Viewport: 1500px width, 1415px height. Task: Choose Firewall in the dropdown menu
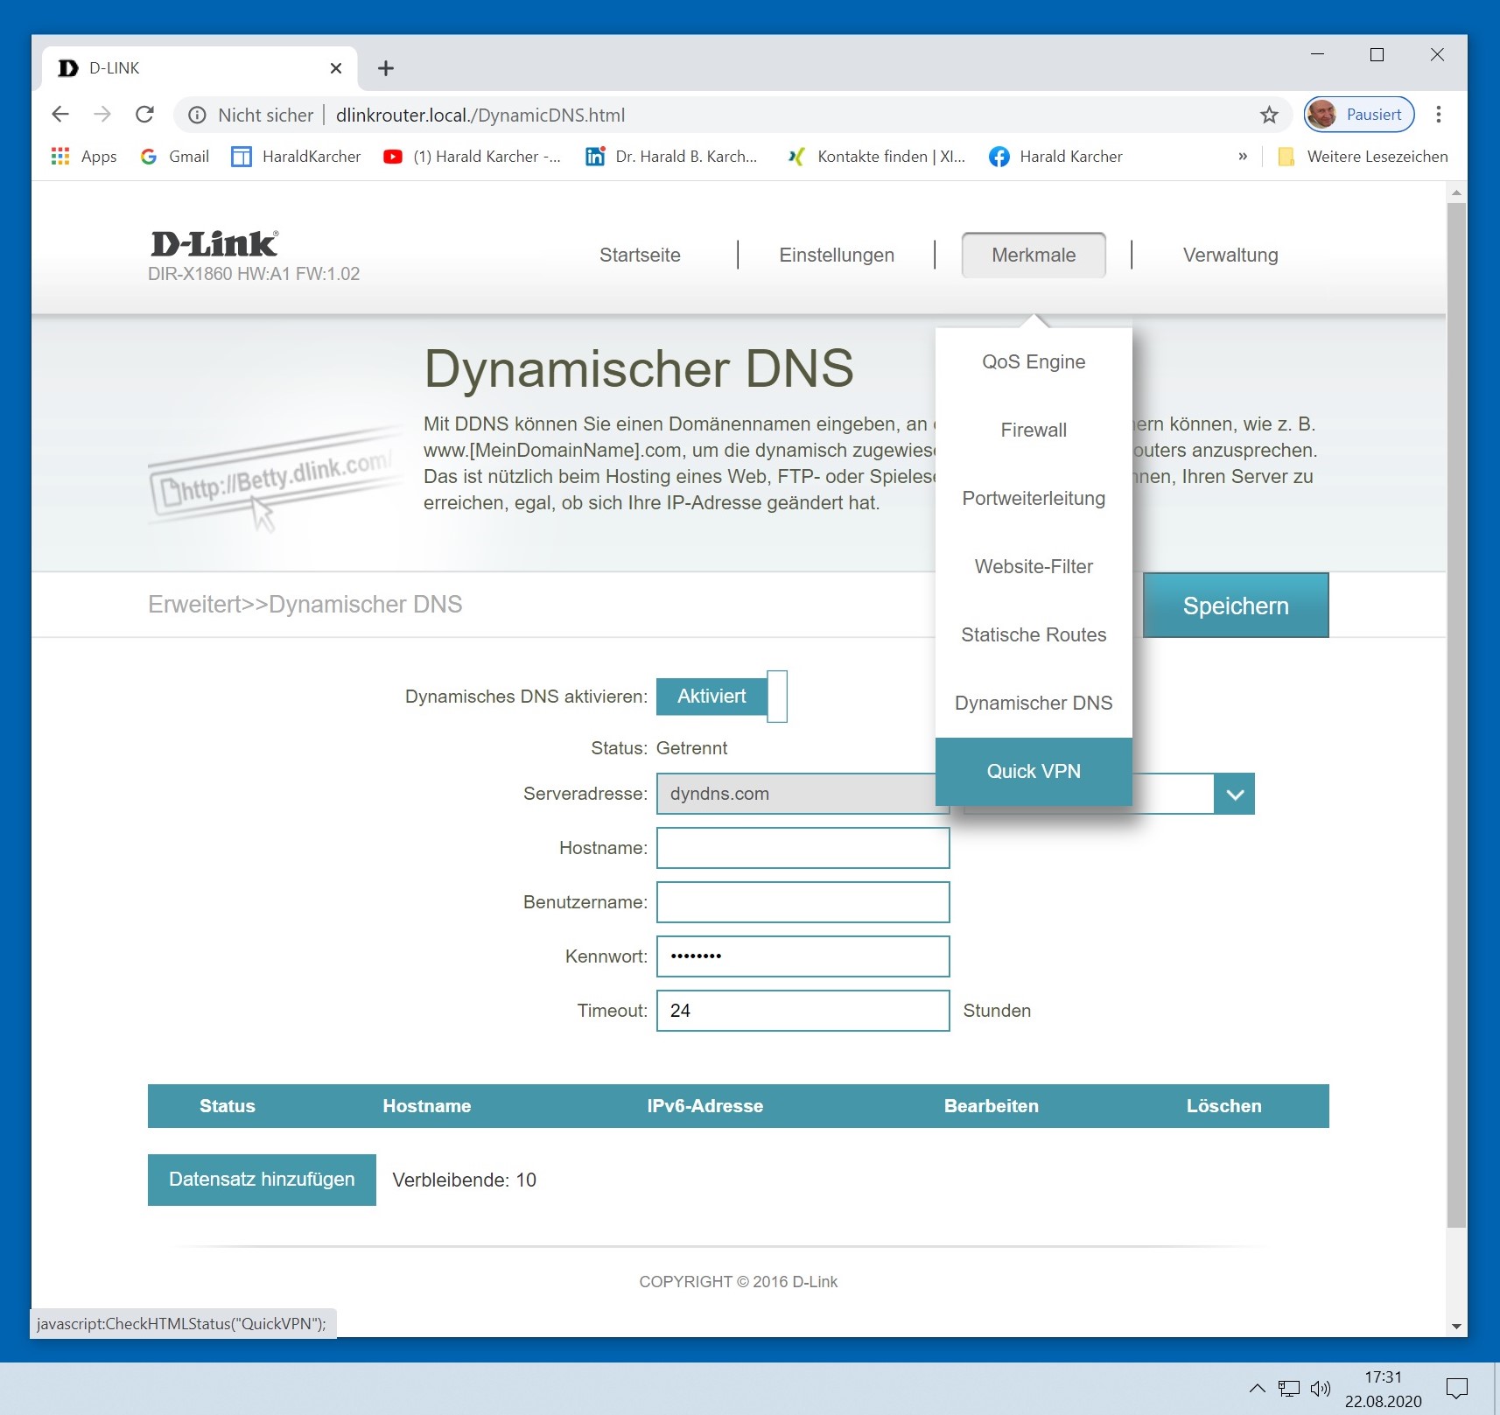[1033, 430]
